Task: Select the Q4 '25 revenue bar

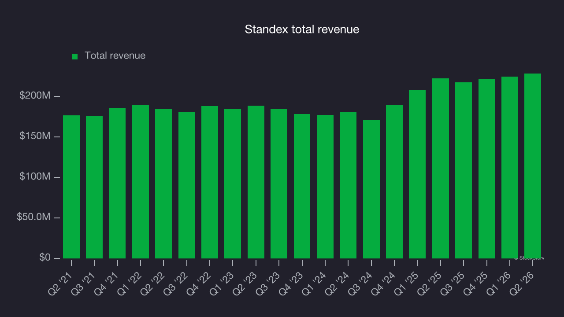Action: pos(487,169)
